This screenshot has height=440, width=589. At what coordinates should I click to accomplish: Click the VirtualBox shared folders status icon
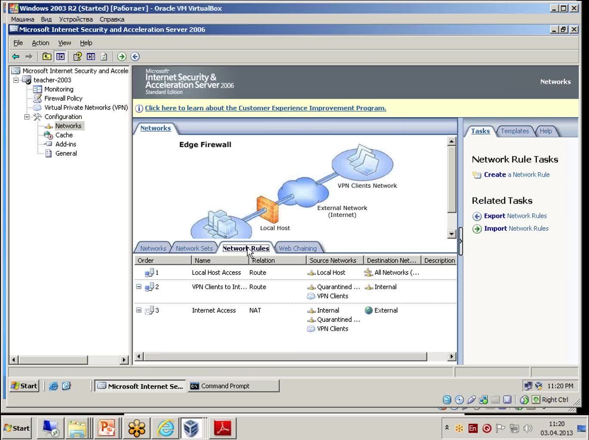click(496, 400)
